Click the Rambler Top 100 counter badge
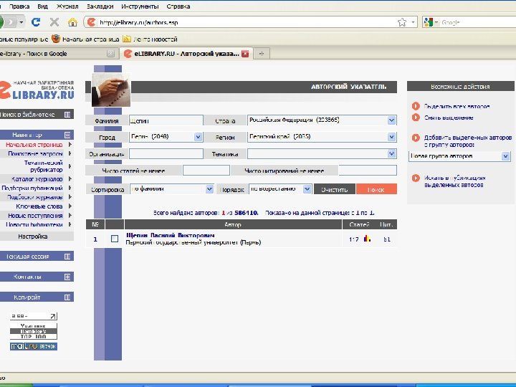 33,330
